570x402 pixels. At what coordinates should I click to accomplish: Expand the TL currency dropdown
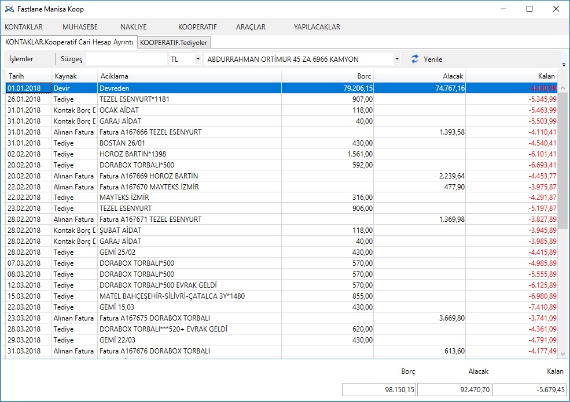(198, 59)
